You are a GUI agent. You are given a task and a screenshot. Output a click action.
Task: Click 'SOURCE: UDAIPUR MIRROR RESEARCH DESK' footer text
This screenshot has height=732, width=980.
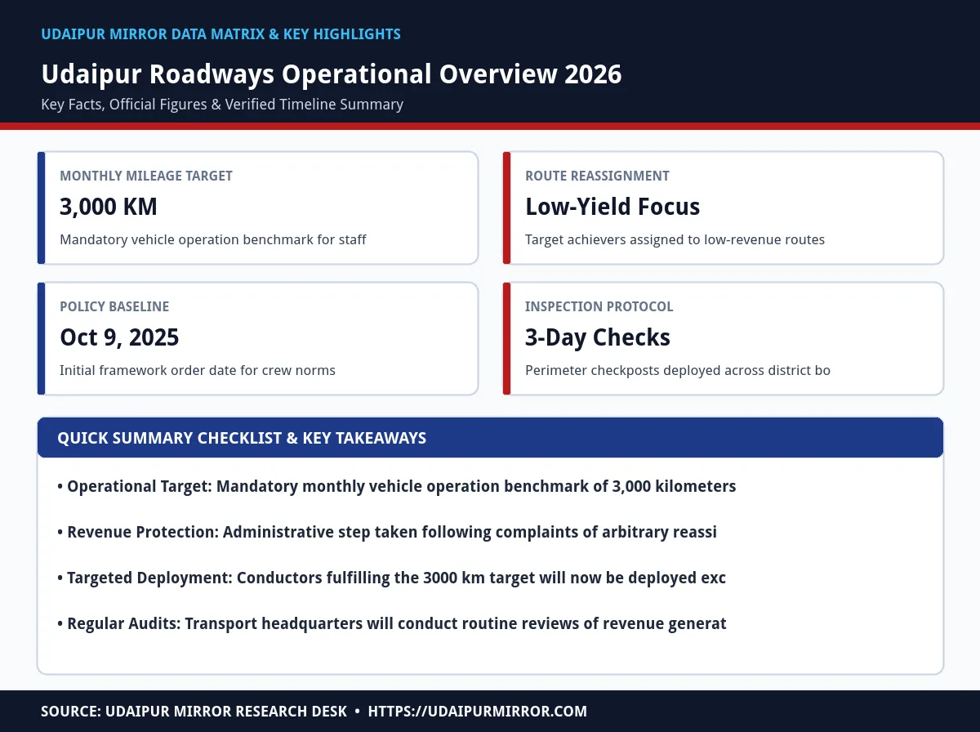(x=194, y=712)
